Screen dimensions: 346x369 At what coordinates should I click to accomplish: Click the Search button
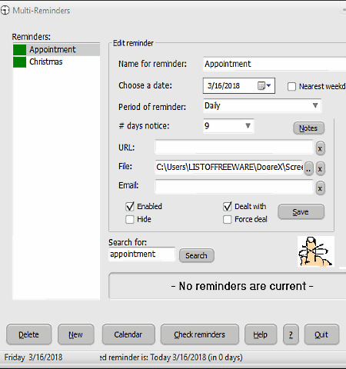(x=197, y=255)
